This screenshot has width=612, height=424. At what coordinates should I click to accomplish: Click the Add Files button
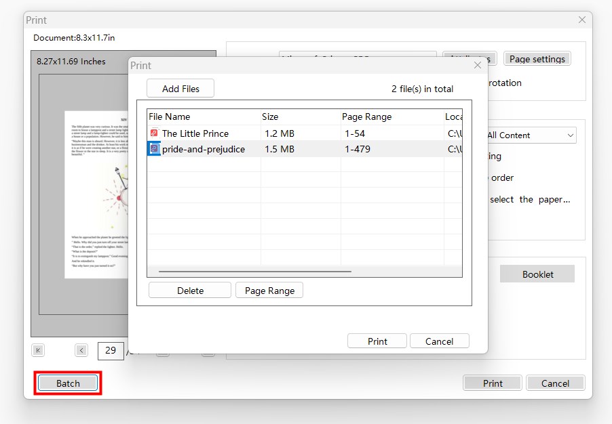180,89
